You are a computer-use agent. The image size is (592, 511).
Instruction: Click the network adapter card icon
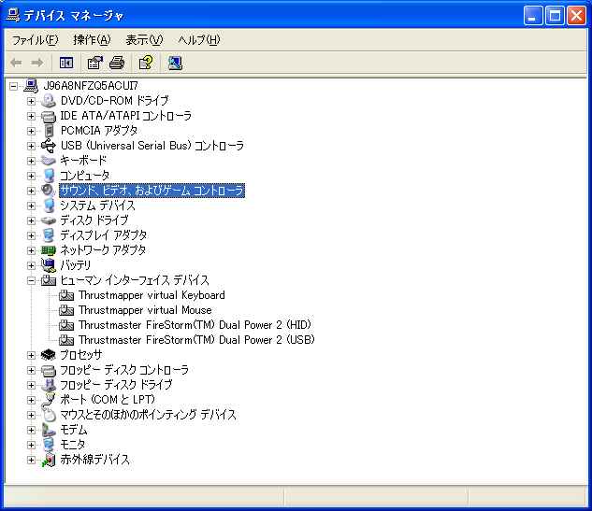point(49,250)
